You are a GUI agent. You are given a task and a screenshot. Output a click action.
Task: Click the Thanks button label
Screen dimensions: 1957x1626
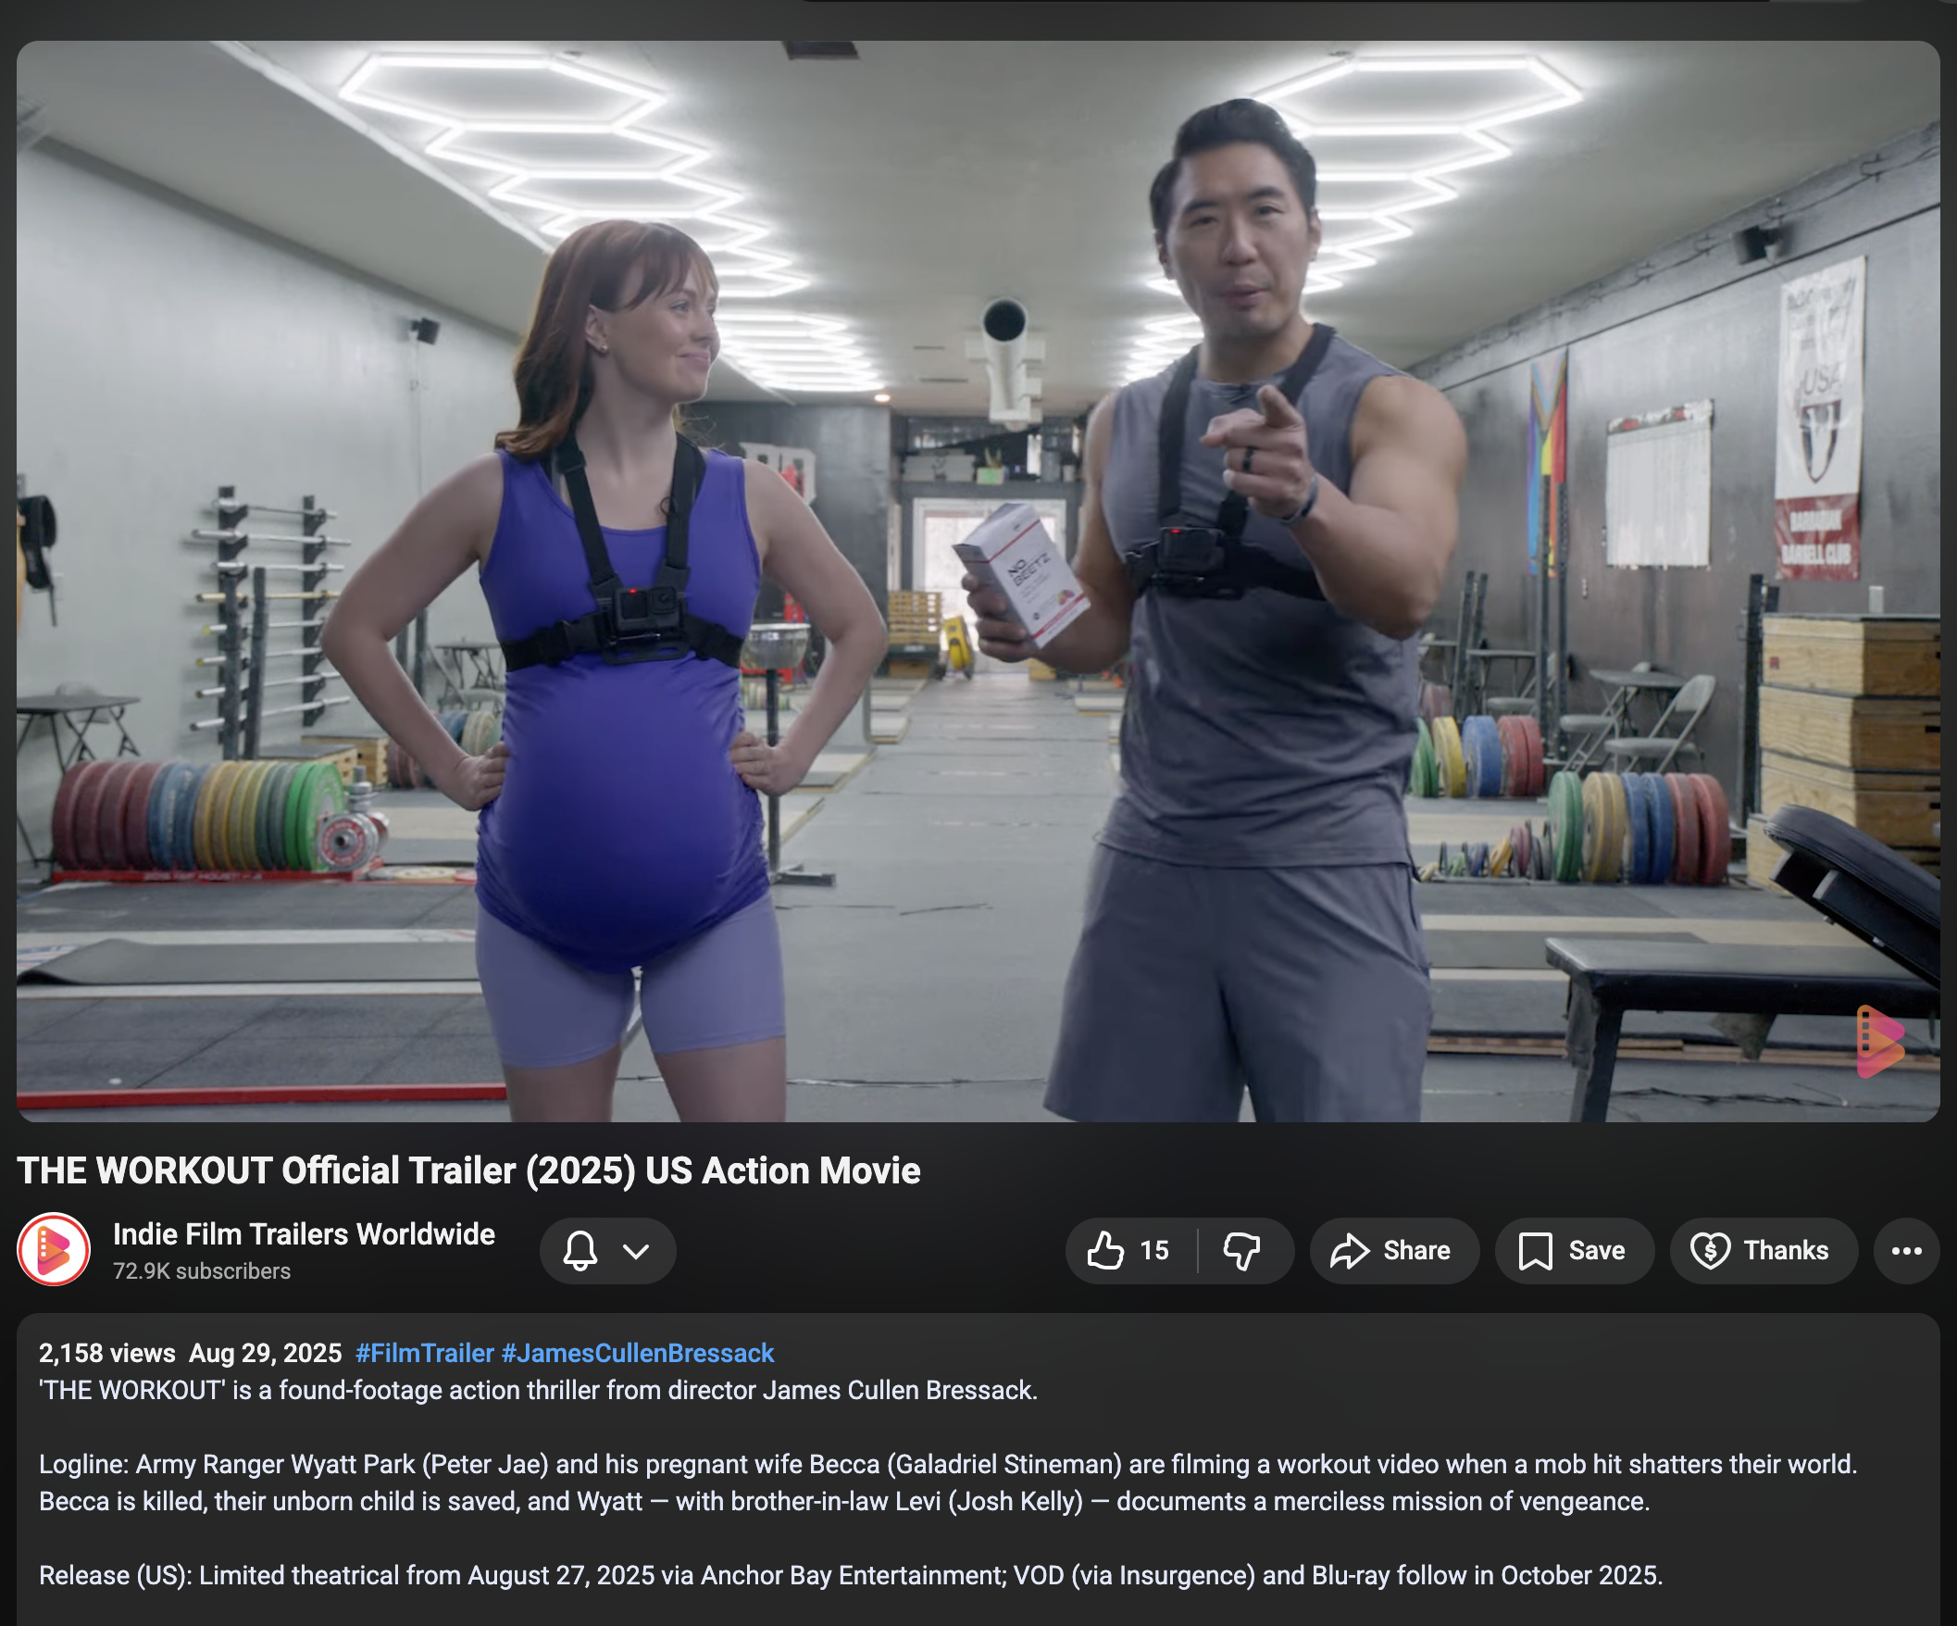[x=1785, y=1250]
